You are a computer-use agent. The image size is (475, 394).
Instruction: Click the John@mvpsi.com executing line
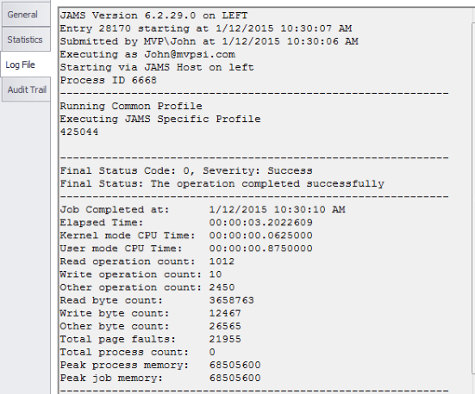tap(147, 54)
